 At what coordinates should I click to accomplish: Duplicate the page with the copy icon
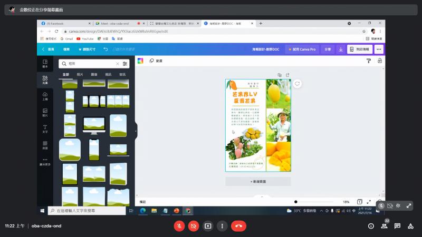[x=280, y=75]
